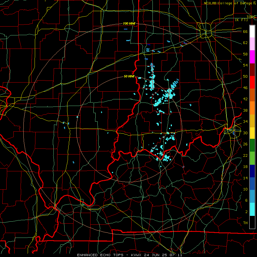Click the "50 NMI" range ring label
The height and width of the screenshot is (257, 257).
click(x=129, y=76)
